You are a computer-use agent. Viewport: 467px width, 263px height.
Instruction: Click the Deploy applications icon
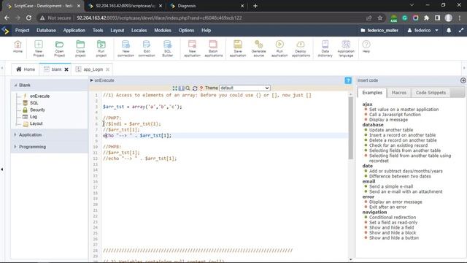click(x=301, y=49)
